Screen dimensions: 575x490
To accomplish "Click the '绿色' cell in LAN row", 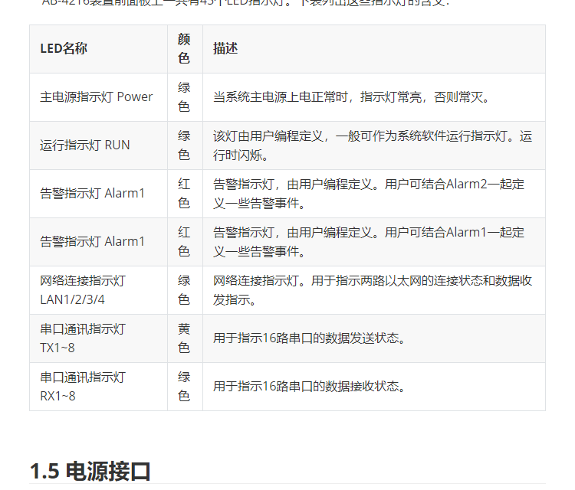I will pos(185,290).
